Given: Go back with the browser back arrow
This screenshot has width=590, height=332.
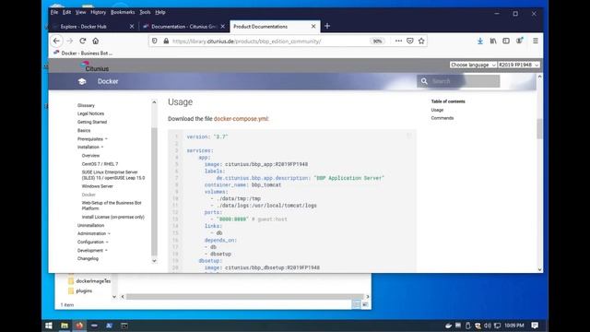Looking at the screenshot, I should click(x=56, y=41).
